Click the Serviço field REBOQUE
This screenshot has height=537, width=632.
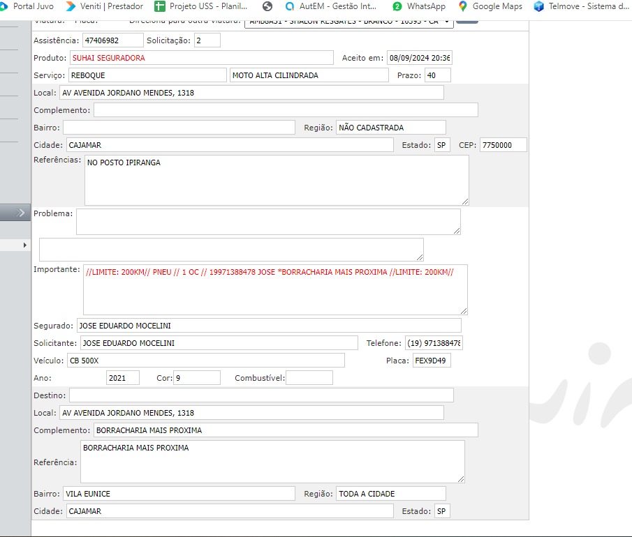tap(147, 75)
